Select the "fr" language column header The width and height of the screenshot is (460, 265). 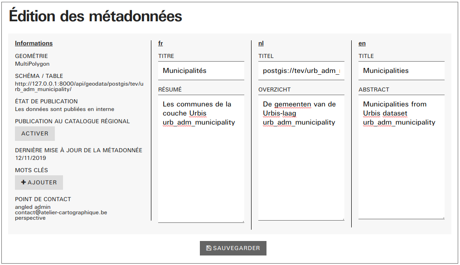point(160,43)
